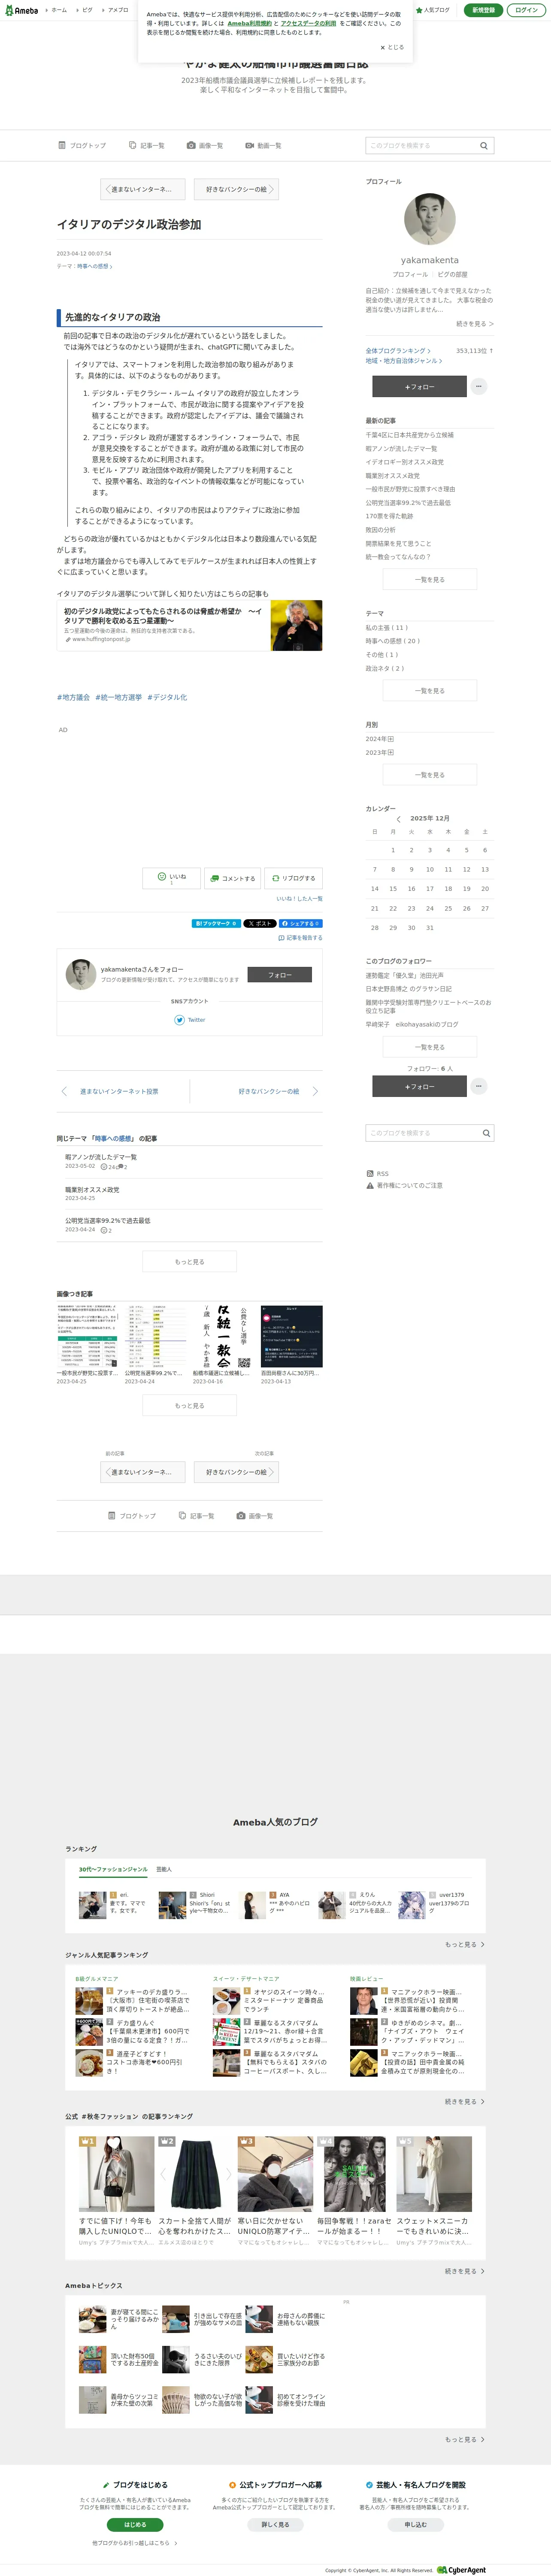This screenshot has width=551, height=2576.
Task: Open 全体ブログランキング link
Action: click(398, 351)
